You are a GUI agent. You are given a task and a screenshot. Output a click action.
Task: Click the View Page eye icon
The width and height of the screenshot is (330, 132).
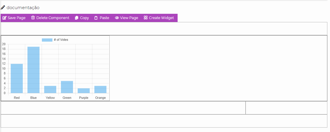click(x=117, y=18)
